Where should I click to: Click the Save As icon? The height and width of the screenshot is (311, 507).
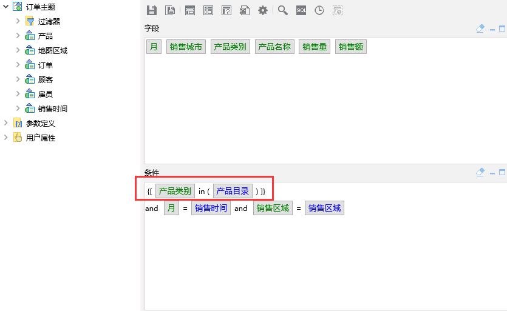170,10
